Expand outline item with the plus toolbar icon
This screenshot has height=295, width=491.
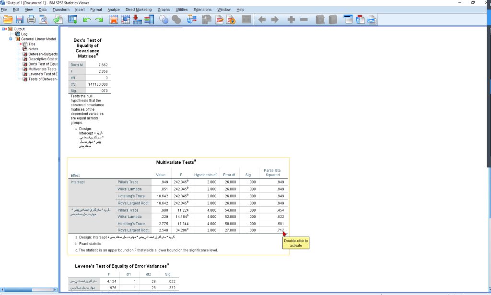291,20
